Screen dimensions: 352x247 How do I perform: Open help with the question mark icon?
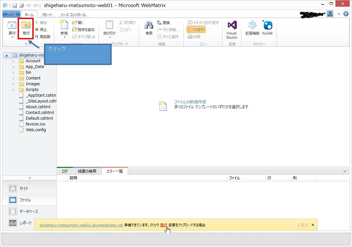click(346, 14)
